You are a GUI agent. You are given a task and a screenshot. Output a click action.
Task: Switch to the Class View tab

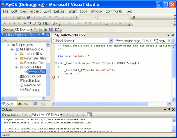42,104
